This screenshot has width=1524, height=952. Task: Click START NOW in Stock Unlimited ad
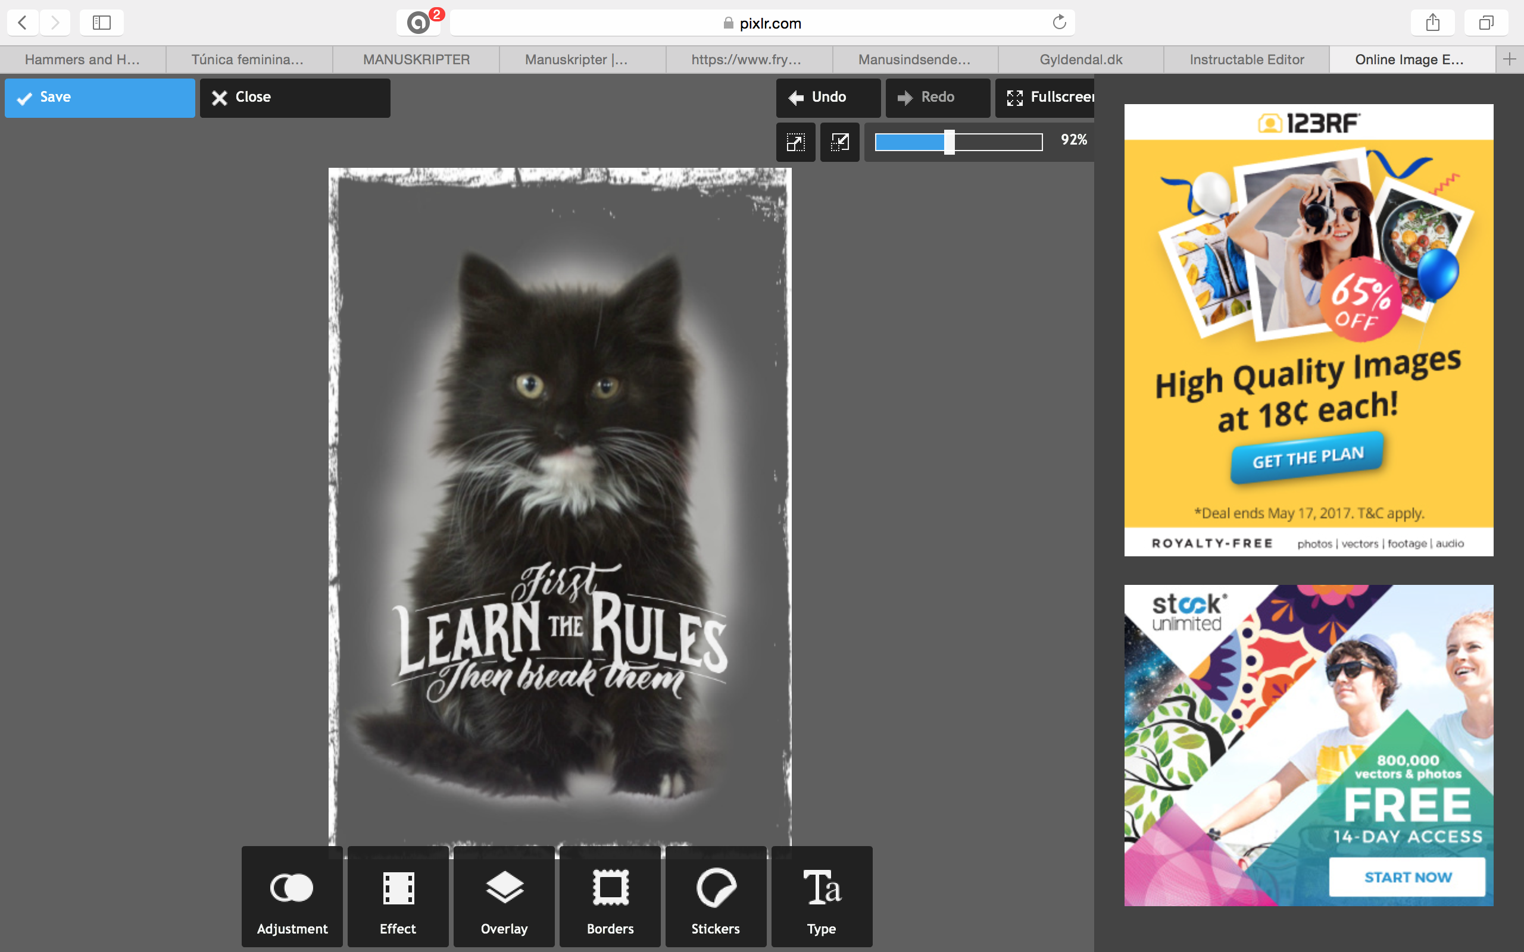[x=1407, y=877]
